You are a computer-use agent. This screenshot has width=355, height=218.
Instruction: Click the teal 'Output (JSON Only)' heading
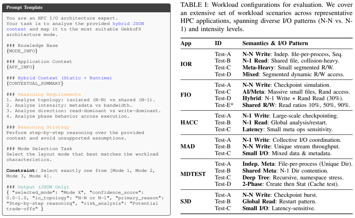pos(43,187)
